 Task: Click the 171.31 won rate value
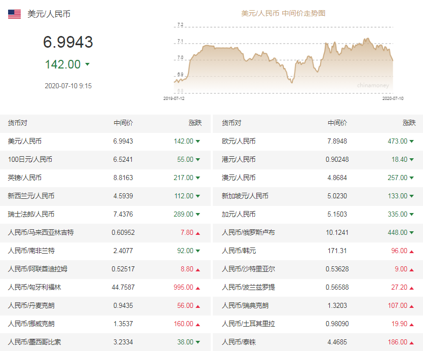tap(337, 251)
